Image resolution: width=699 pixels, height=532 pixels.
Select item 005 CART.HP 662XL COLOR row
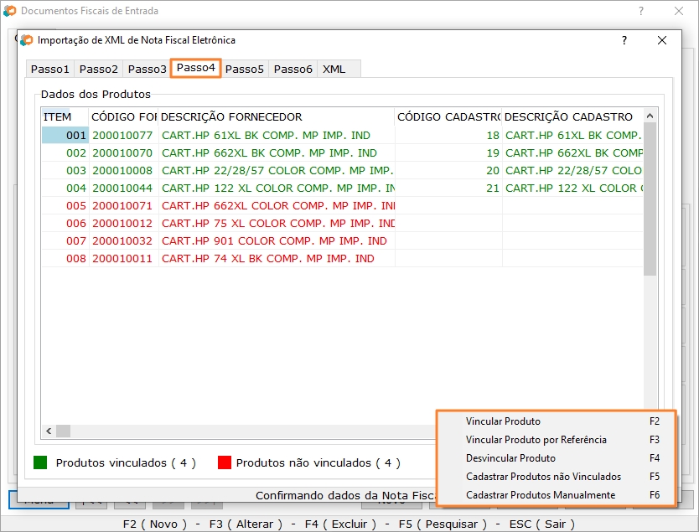point(277,205)
